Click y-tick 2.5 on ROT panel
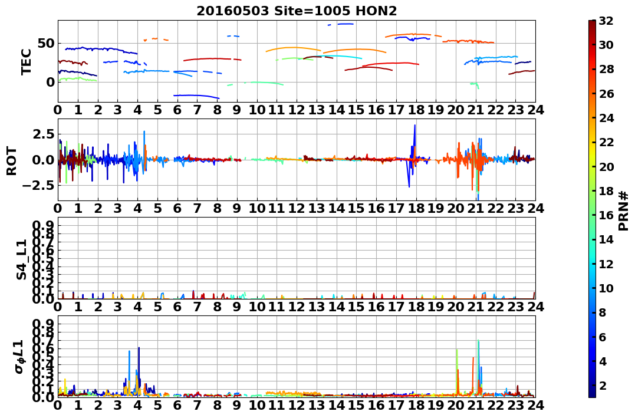The height and width of the screenshot is (418, 635). (44, 134)
